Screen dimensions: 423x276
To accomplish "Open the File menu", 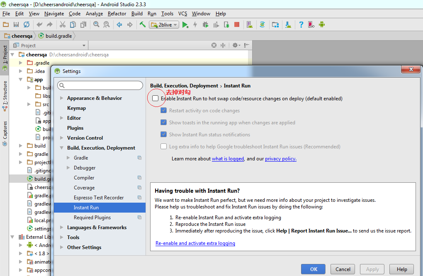I will (x=6, y=14).
